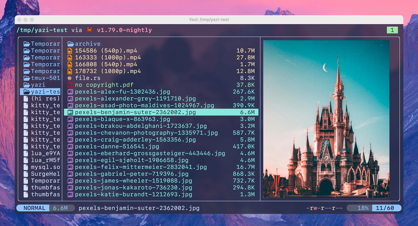The height and width of the screenshot is (226, 418).
Task: Select the no copyright.pdf filename
Action: point(104,85)
